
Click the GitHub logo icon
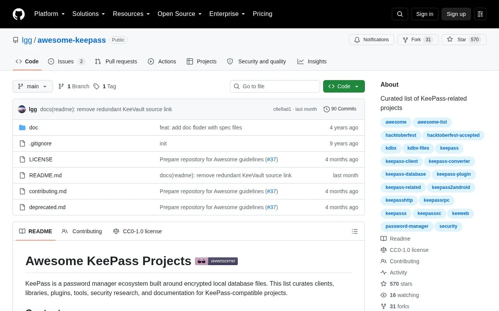(x=19, y=14)
